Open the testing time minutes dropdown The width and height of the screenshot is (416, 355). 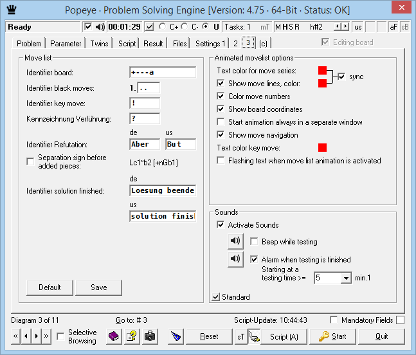346,278
